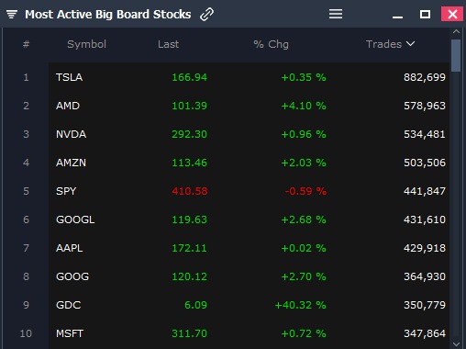
Task: Maximize the Most Active Big Board Stocks window
Action: pyautogui.click(x=425, y=14)
